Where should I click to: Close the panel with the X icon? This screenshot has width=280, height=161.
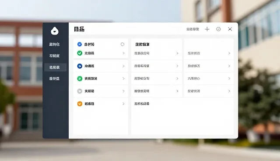230,29
